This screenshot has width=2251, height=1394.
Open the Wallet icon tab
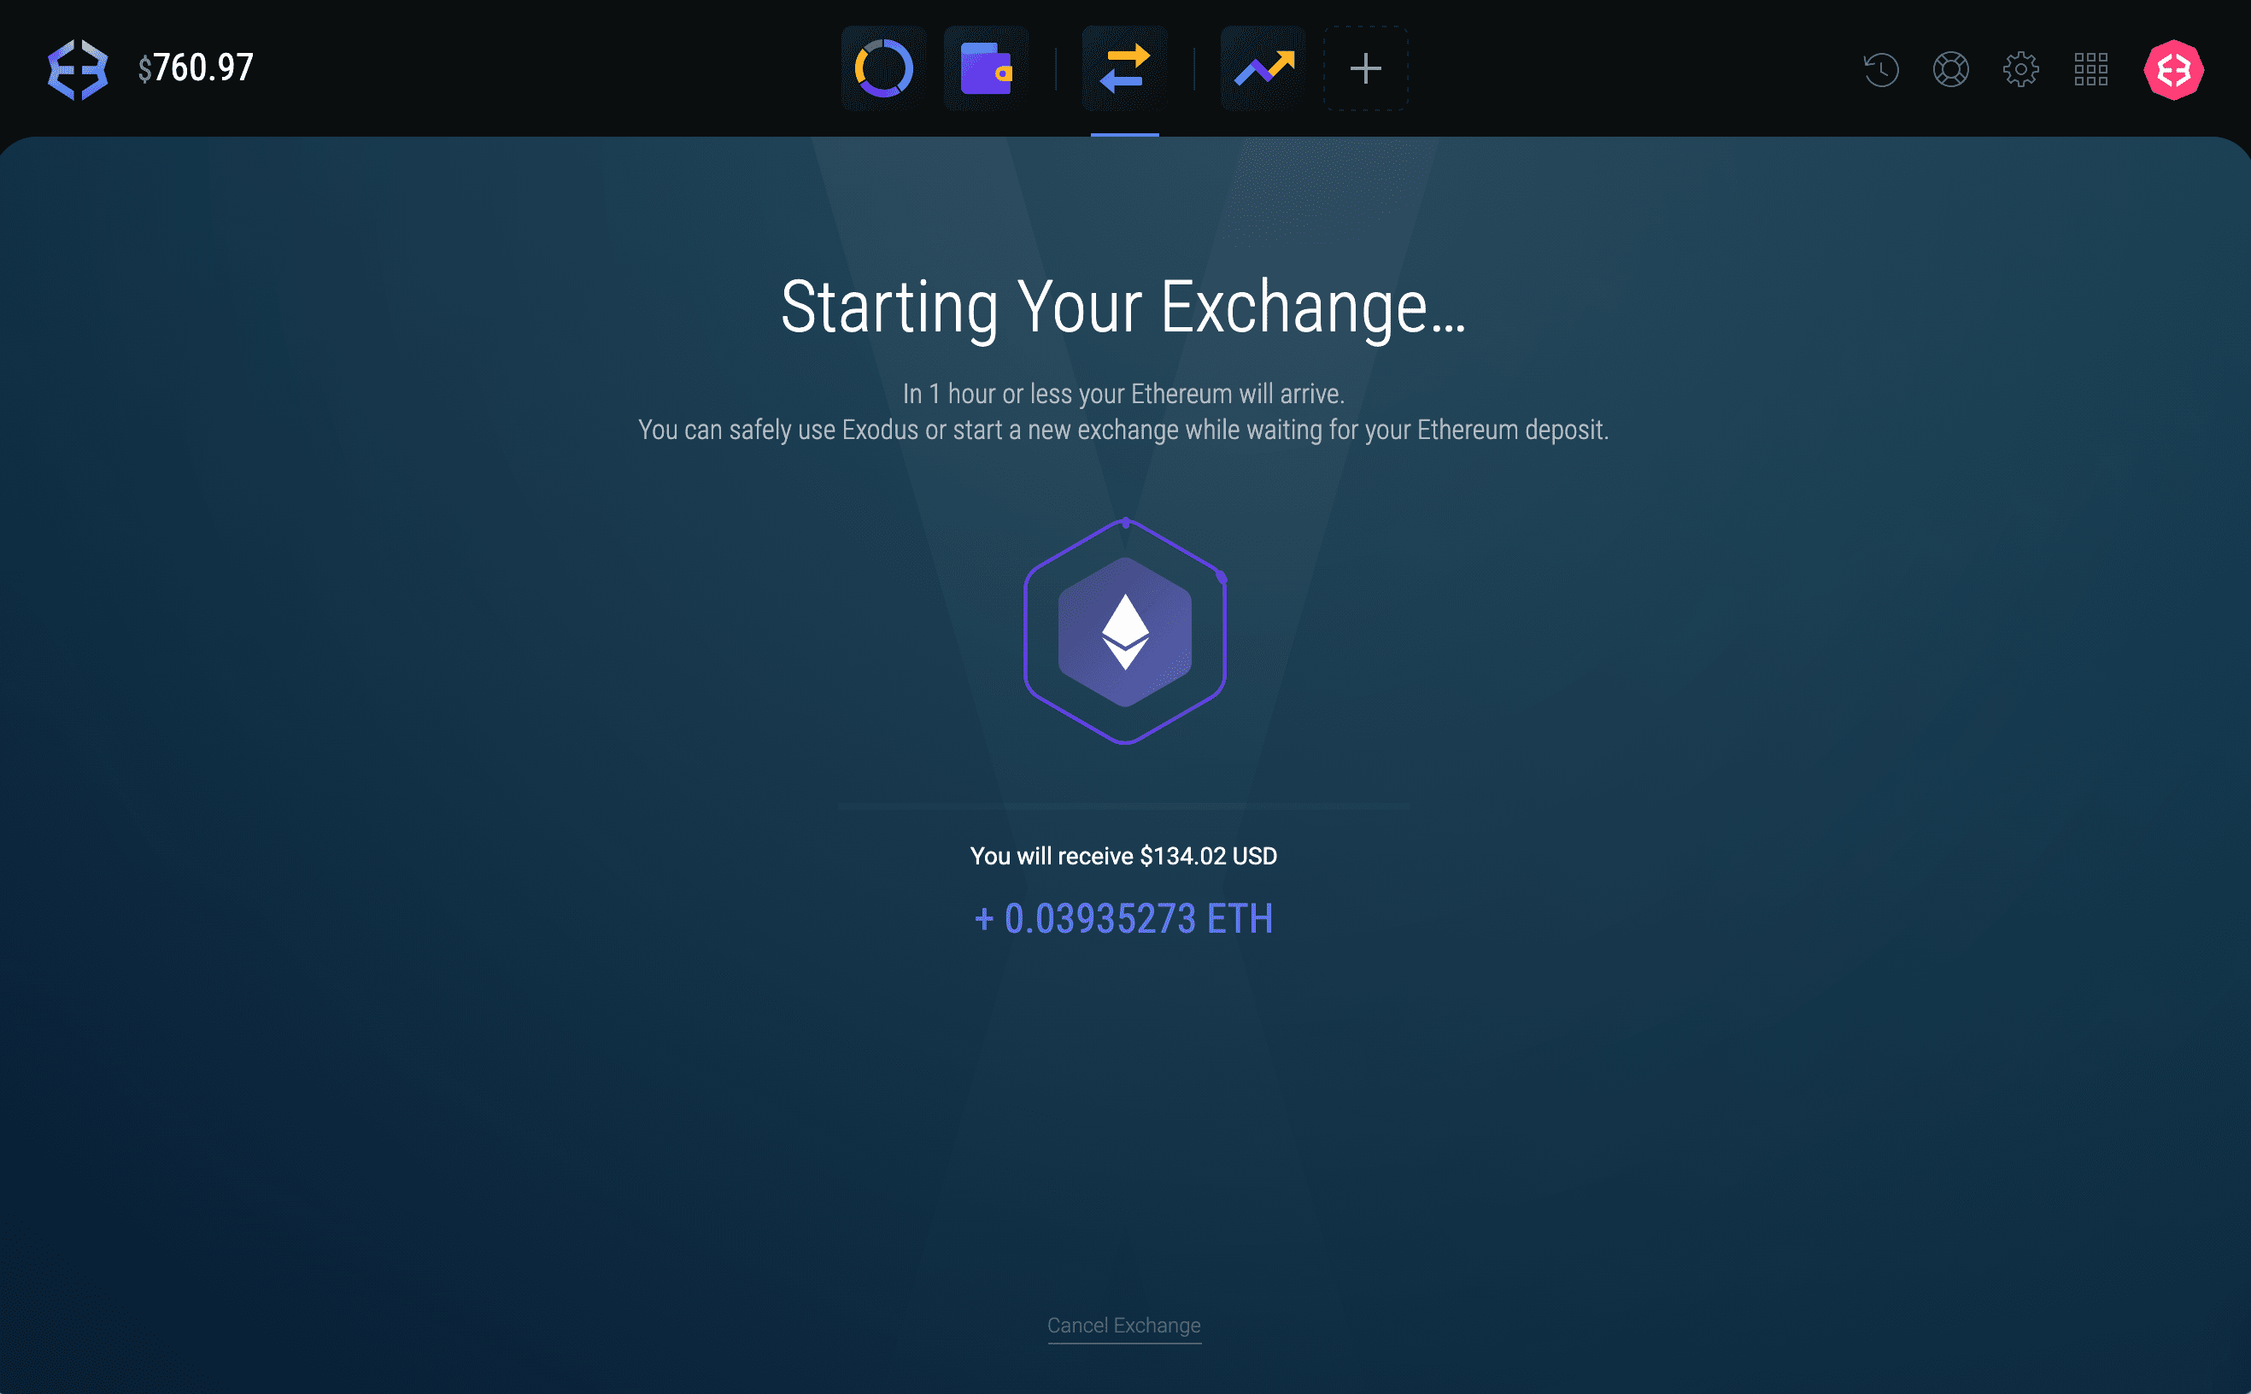click(985, 69)
